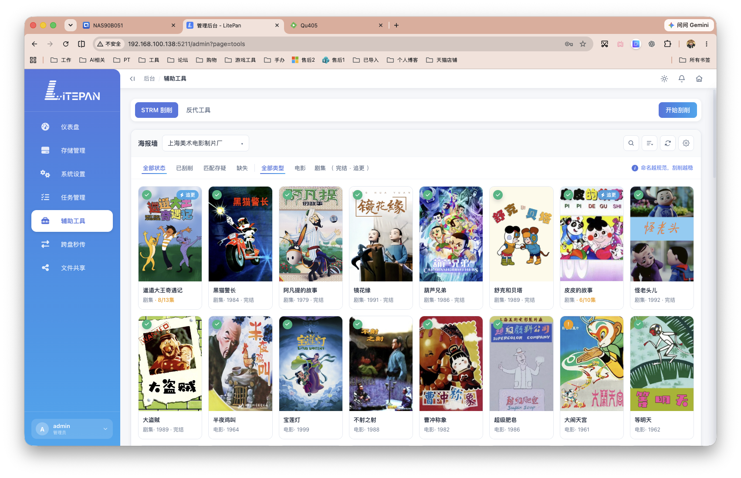The width and height of the screenshot is (741, 478).
Task: Open 存储管理 in the sidebar
Action: 72,150
